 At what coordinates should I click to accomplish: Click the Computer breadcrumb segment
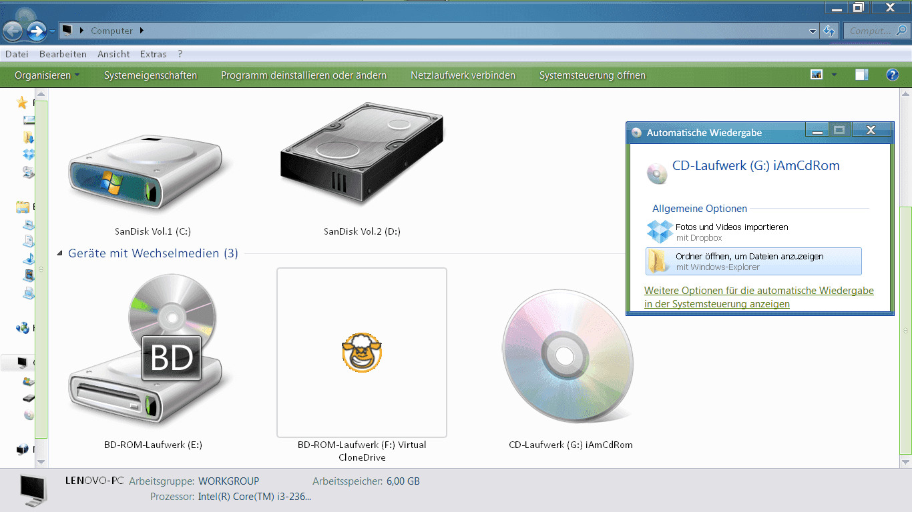pyautogui.click(x=111, y=31)
